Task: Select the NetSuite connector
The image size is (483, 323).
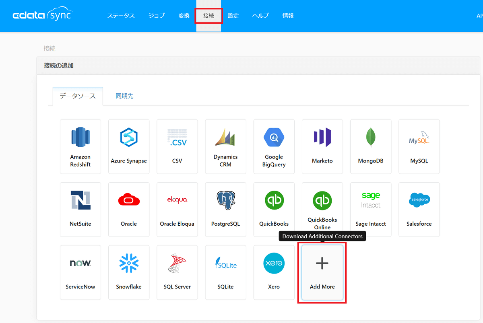Action: pos(80,209)
